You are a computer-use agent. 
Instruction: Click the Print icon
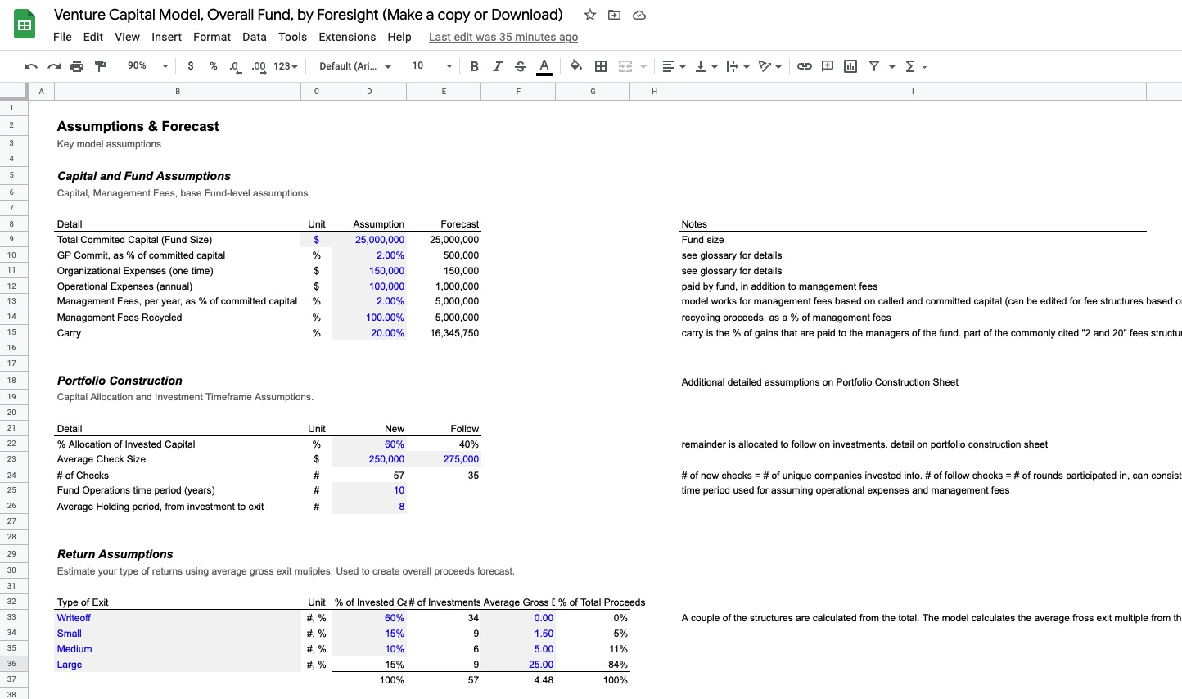(77, 66)
